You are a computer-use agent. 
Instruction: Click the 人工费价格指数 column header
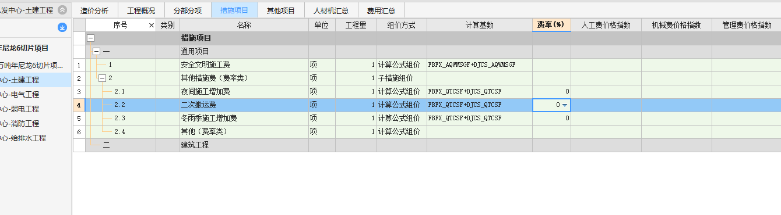[606, 25]
